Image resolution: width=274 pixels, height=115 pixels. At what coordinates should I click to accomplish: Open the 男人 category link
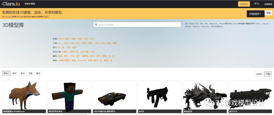(x=78, y=43)
